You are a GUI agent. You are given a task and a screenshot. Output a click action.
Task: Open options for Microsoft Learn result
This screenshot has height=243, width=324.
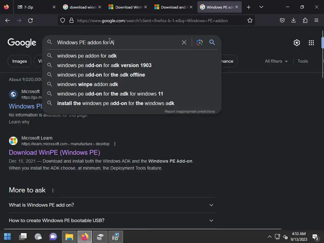point(115,144)
